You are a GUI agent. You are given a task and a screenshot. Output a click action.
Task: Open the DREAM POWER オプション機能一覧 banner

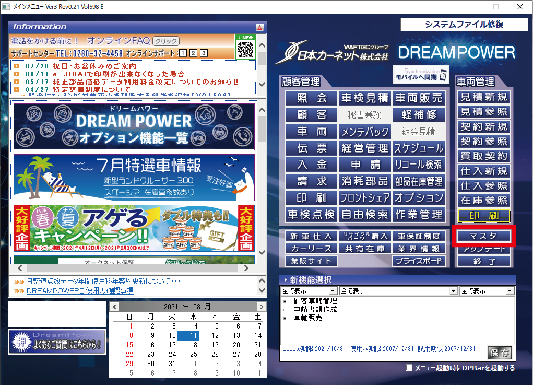[x=134, y=126]
